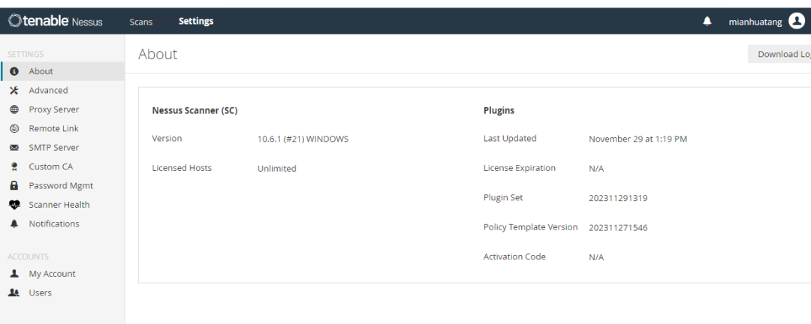
Task: Click the Version label
Action: [x=167, y=139]
